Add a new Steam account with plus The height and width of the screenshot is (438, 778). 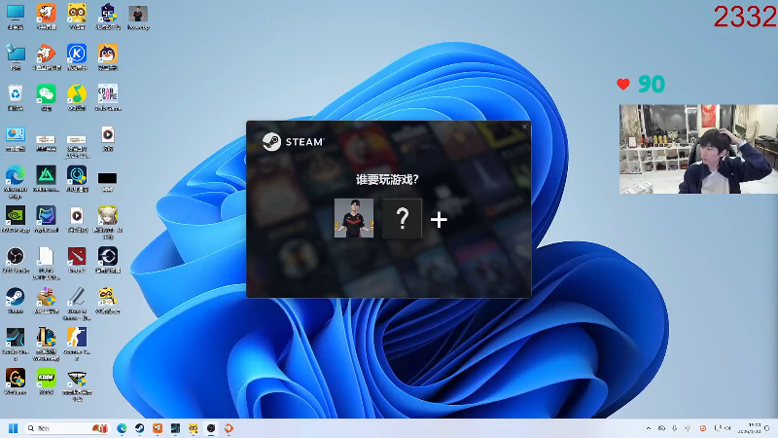pyautogui.click(x=439, y=220)
